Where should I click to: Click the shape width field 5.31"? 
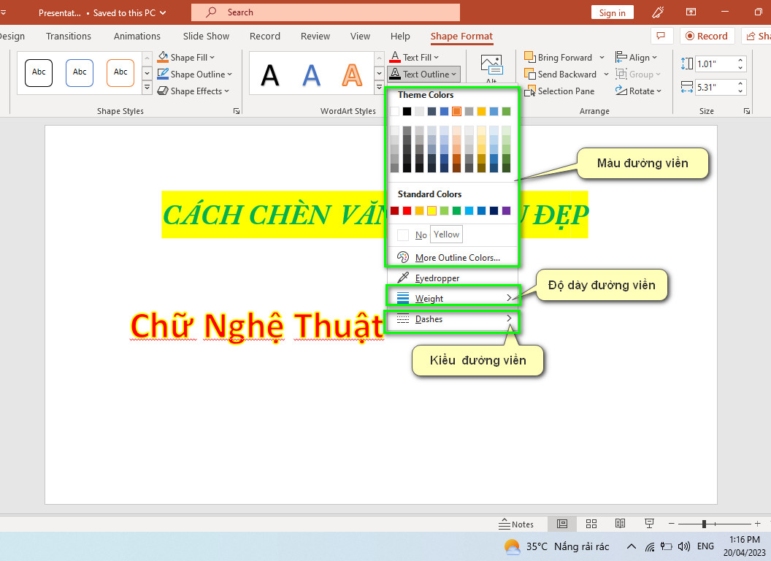point(716,87)
